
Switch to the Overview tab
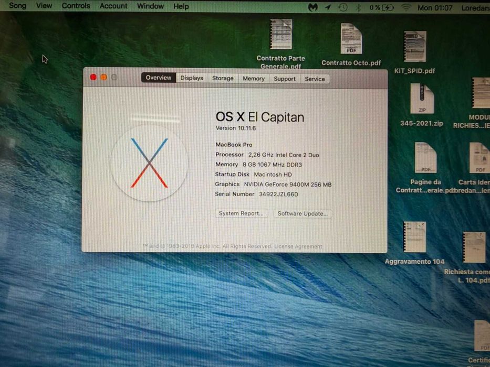pyautogui.click(x=159, y=78)
